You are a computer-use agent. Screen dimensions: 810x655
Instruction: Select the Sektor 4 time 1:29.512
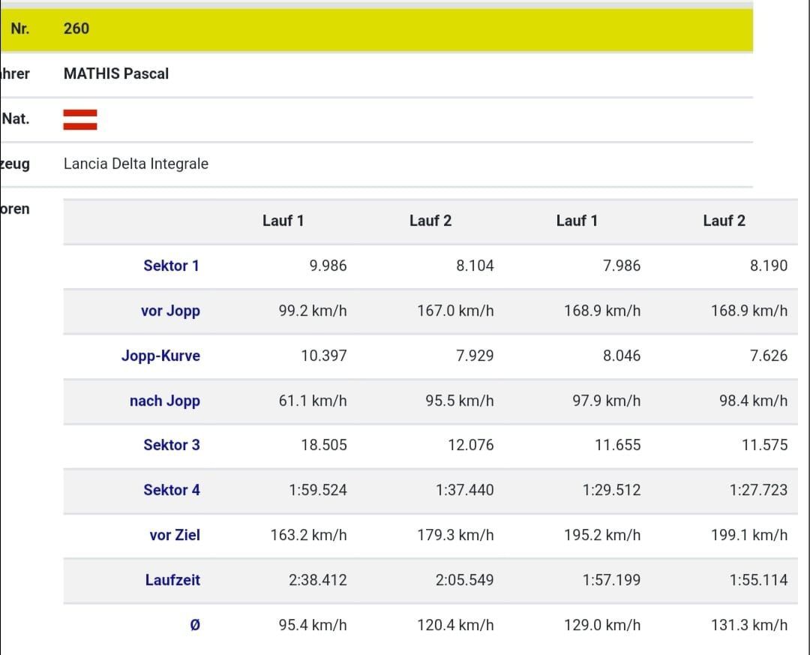coord(612,490)
